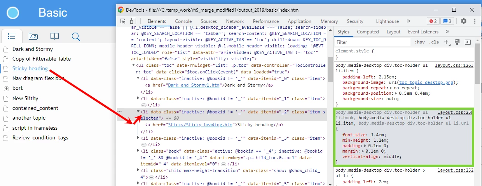
Task: Show more DevTools panels with chevron
Action: (409, 21)
